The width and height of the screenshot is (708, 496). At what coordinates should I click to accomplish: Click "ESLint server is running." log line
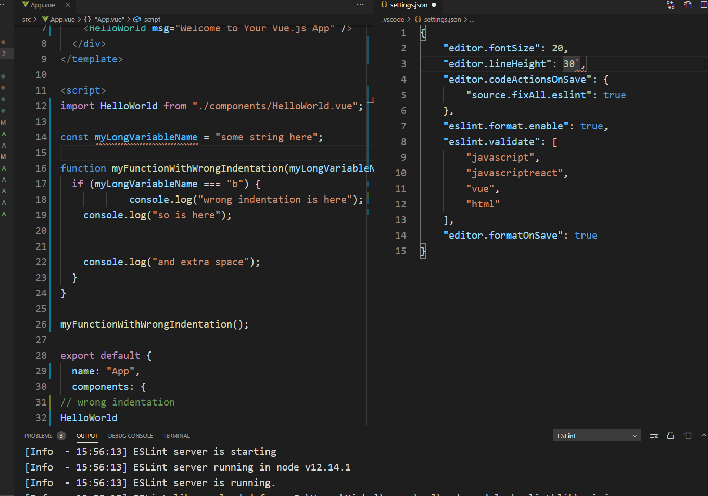coord(150,483)
